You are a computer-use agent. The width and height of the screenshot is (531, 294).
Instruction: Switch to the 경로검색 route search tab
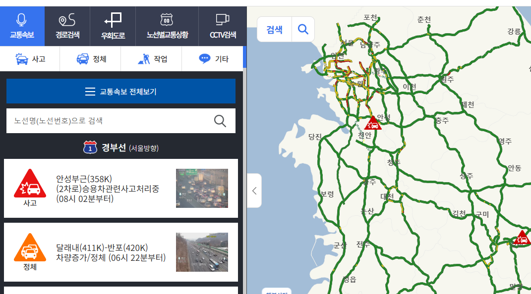click(x=67, y=26)
